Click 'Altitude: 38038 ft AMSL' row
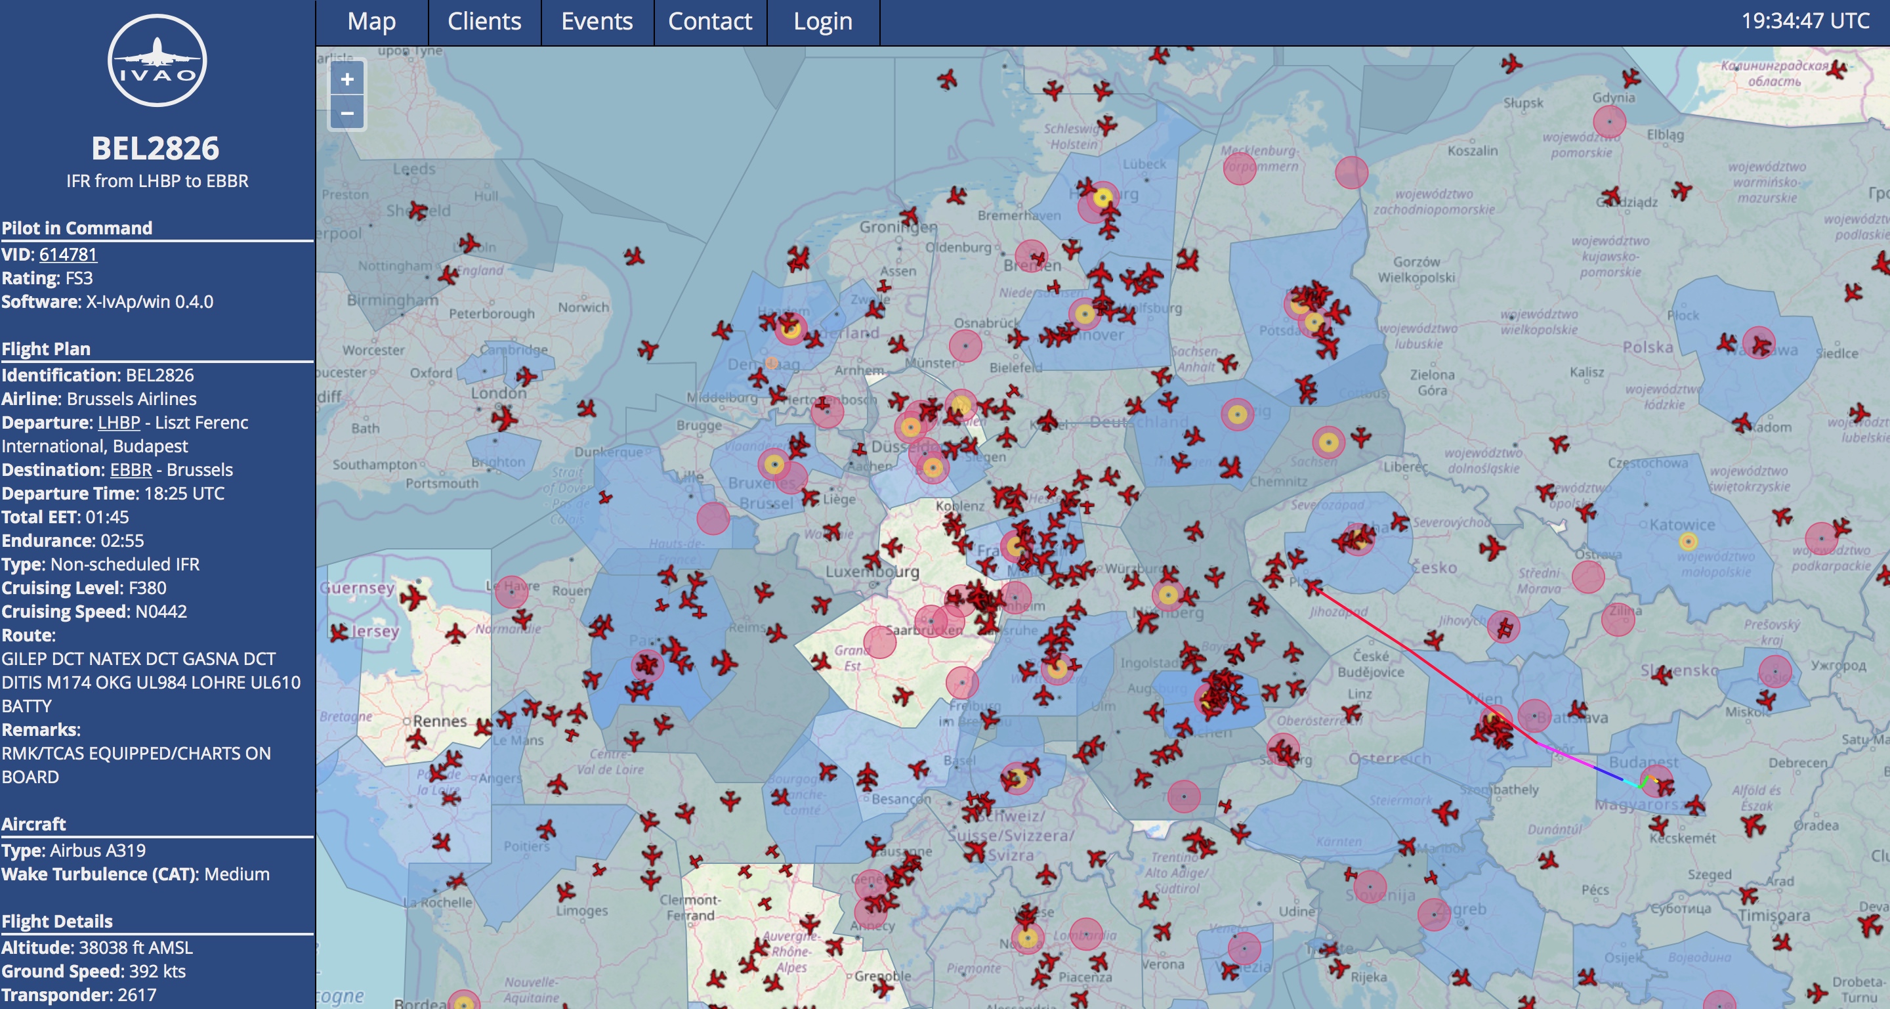This screenshot has height=1009, width=1890. coord(97,948)
